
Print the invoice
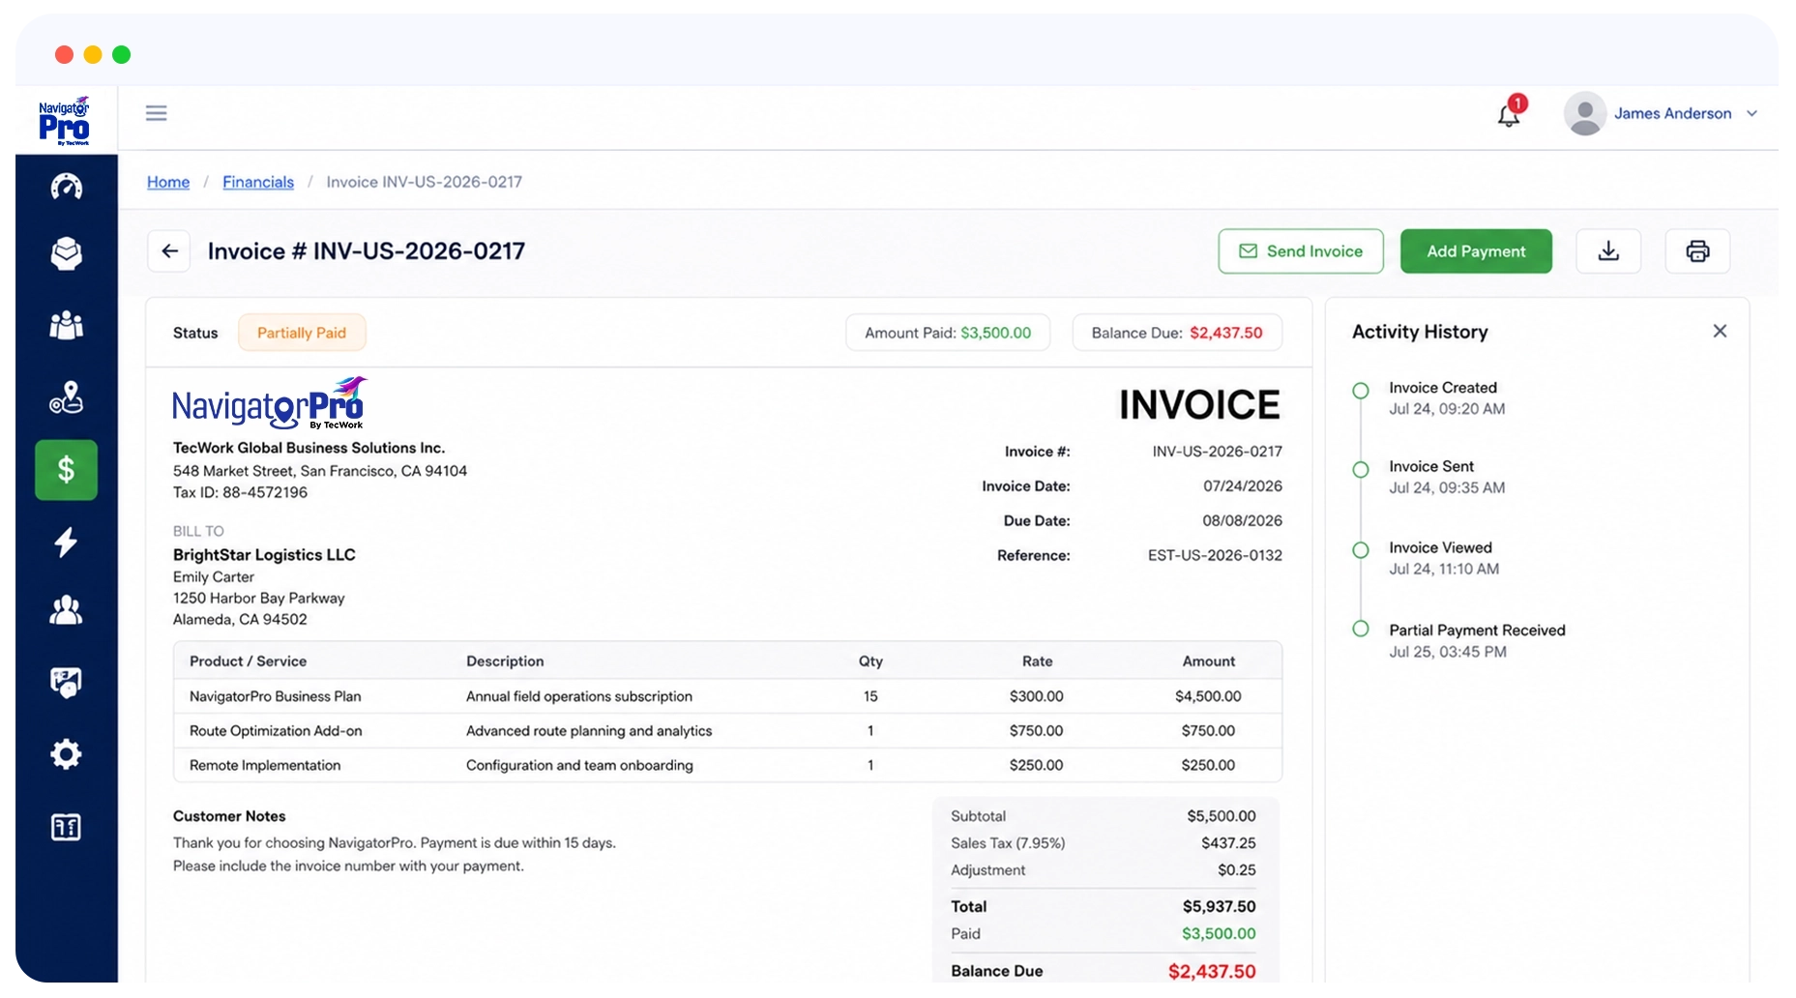[1697, 251]
